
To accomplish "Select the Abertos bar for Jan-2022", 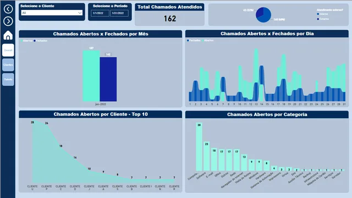I will tap(91, 76).
